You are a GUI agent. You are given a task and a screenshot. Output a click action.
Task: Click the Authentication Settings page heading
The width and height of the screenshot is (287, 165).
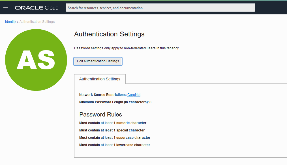109,34
